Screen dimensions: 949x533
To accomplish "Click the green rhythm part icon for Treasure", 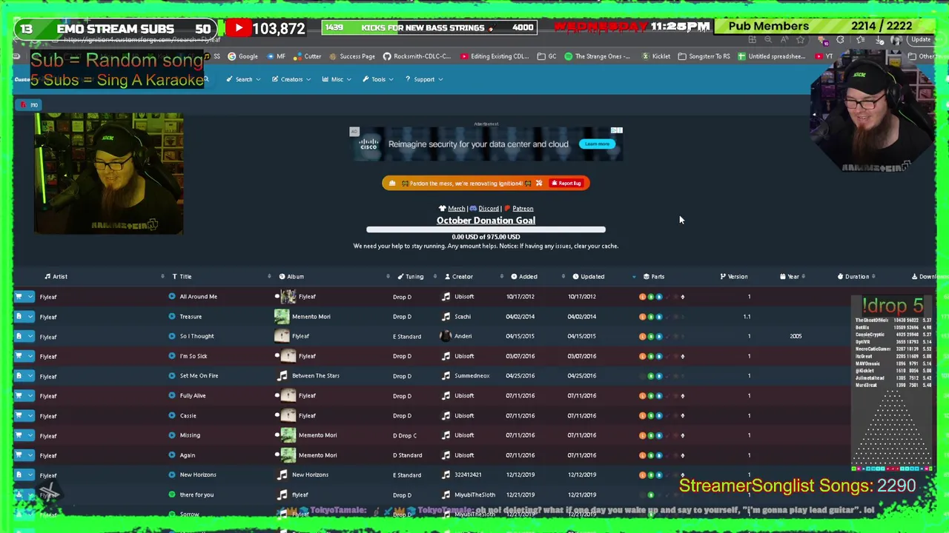I will tap(650, 317).
